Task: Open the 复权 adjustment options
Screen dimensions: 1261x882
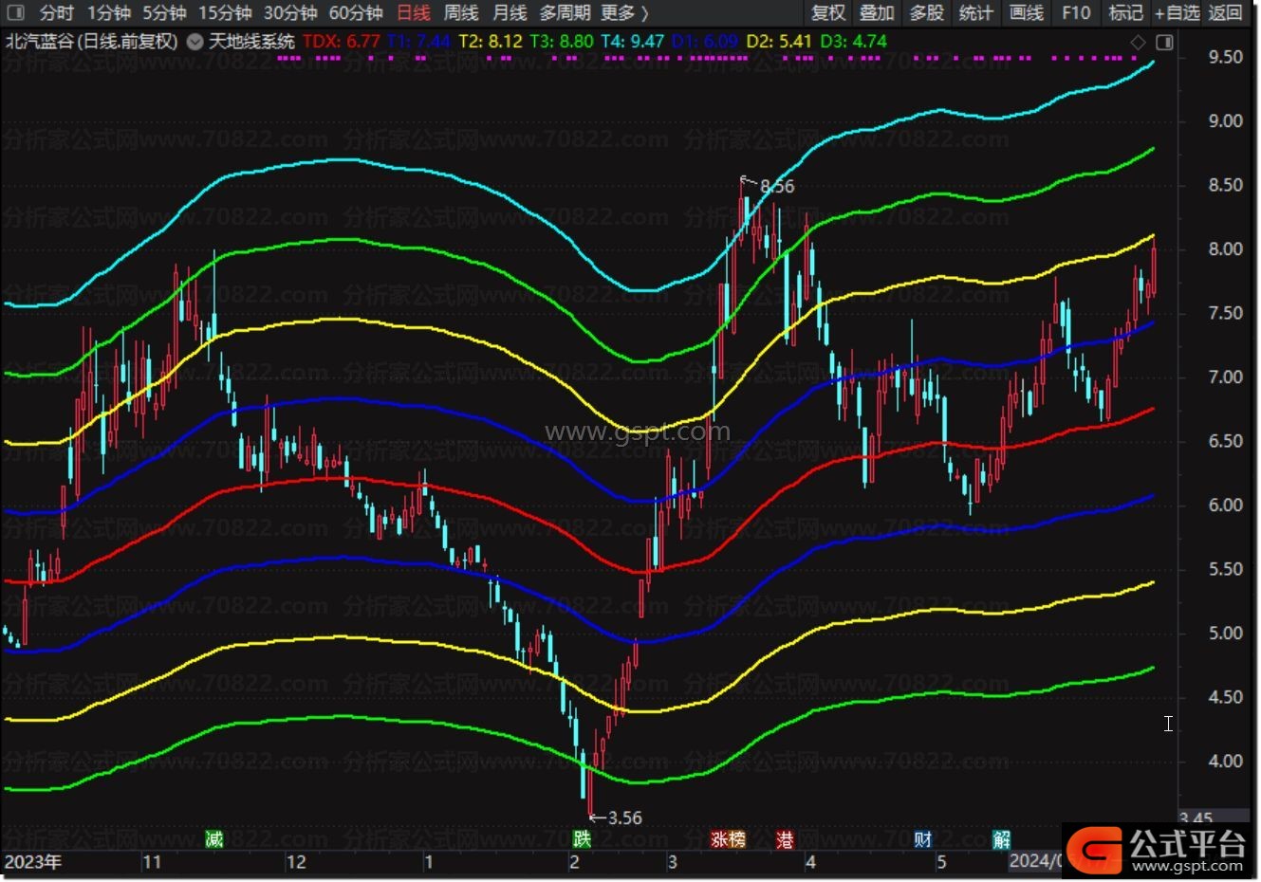Action: [828, 12]
